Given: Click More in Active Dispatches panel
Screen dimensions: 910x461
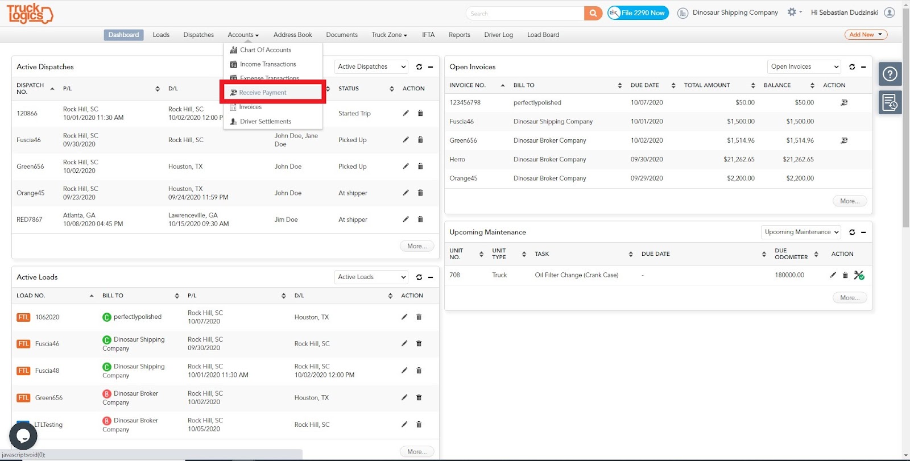Looking at the screenshot, I should 417,246.
